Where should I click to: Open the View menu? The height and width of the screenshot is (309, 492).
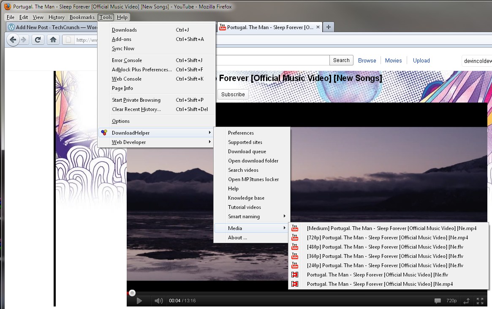pos(38,17)
